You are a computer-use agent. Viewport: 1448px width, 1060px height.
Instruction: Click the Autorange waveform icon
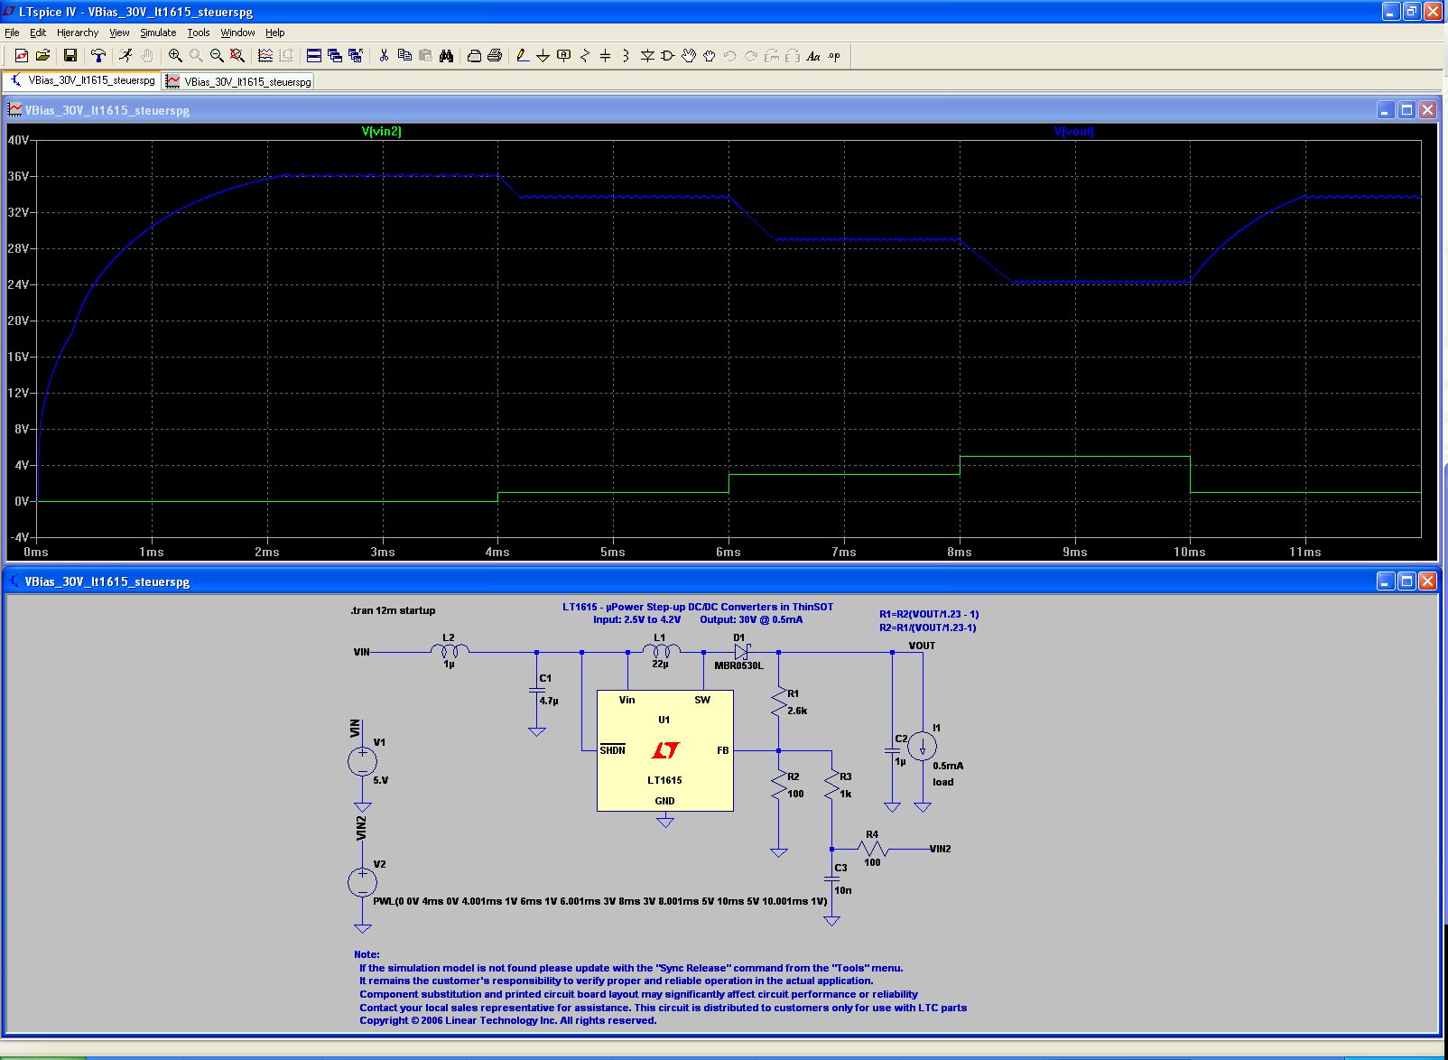265,56
